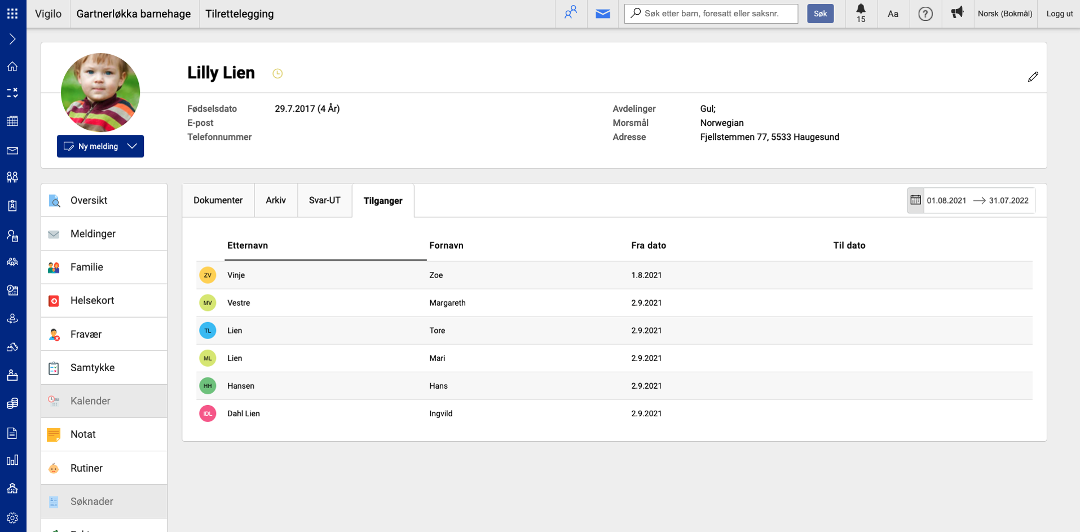Click the blue envelope messages icon in the top bar

click(602, 14)
